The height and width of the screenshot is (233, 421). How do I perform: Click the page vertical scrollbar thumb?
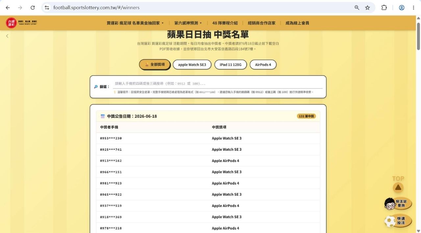(x=418, y=36)
